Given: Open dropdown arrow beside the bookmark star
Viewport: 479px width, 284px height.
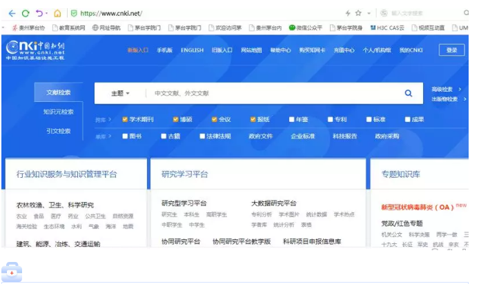Looking at the screenshot, I should [x=369, y=12].
